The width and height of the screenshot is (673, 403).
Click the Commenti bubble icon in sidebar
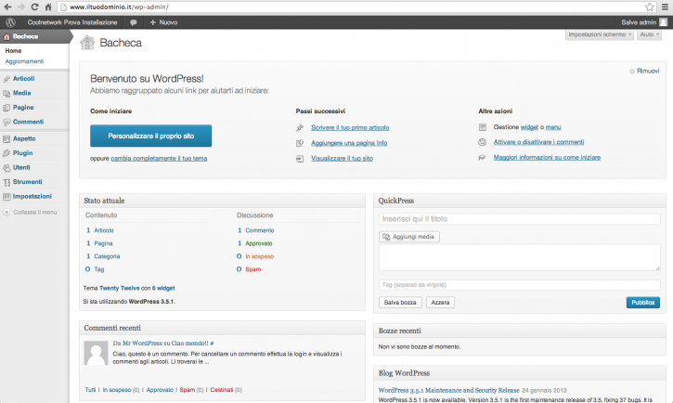(x=6, y=122)
